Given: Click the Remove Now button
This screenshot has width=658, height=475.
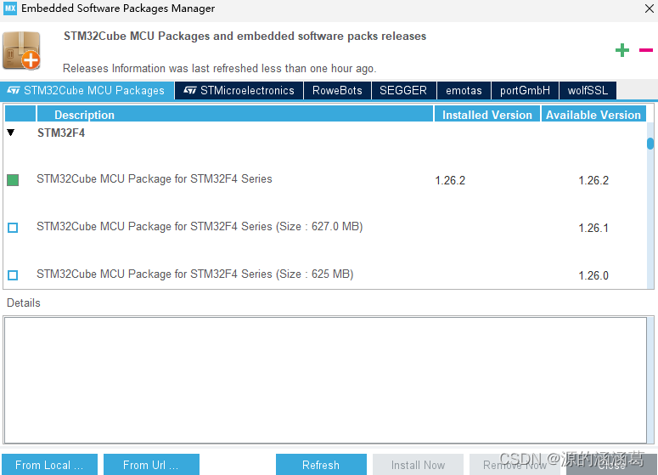Looking at the screenshot, I should pyautogui.click(x=515, y=465).
